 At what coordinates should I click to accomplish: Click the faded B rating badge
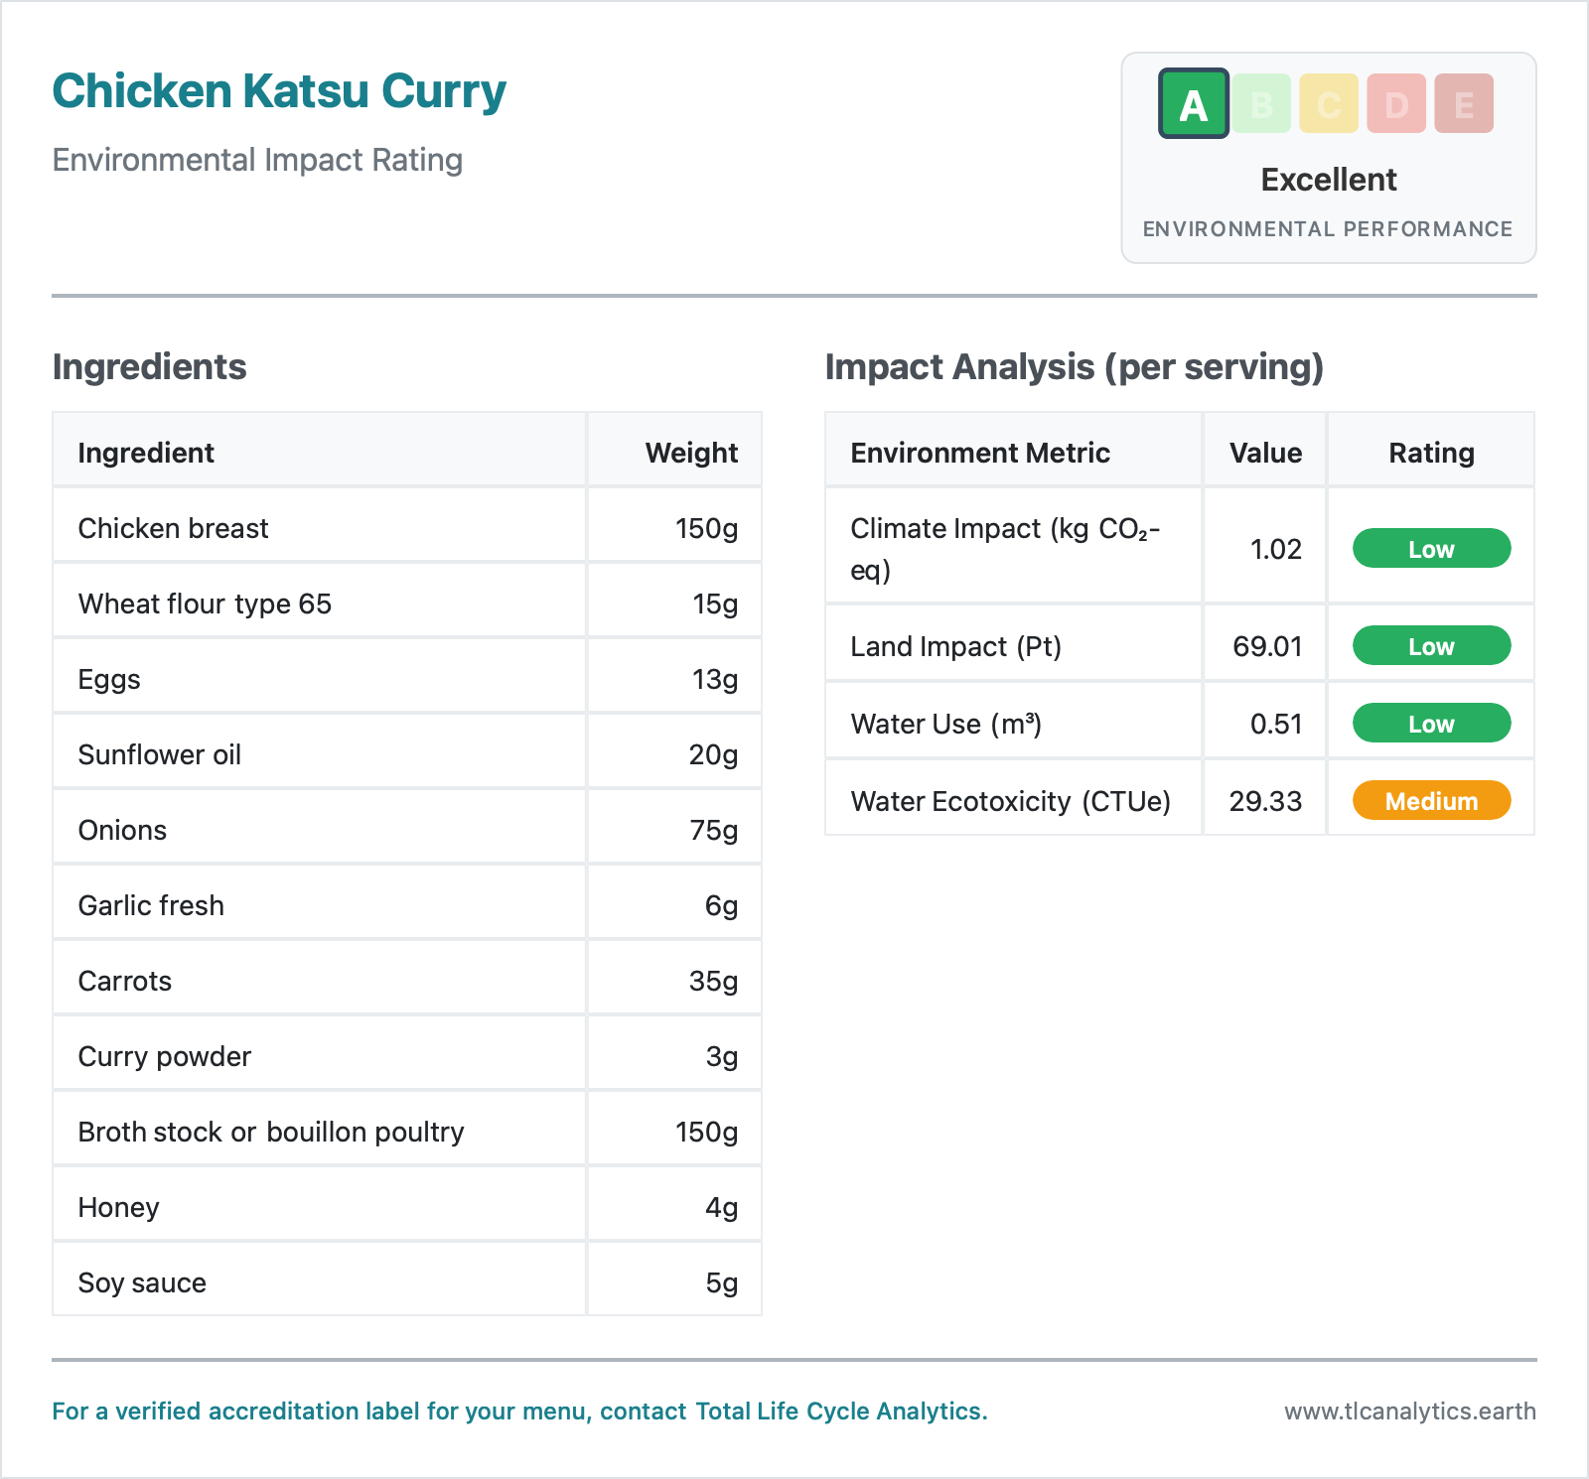pos(1261,104)
